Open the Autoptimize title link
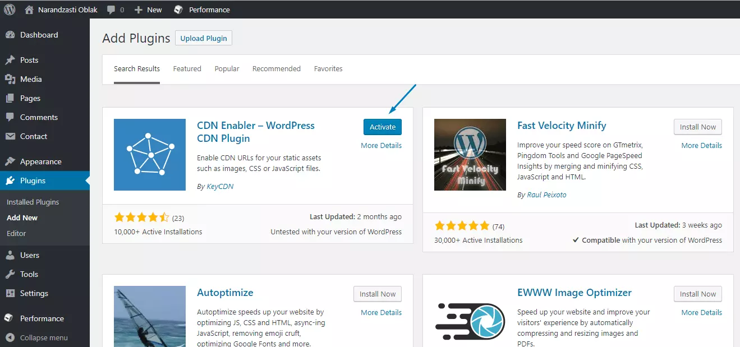 click(225, 293)
